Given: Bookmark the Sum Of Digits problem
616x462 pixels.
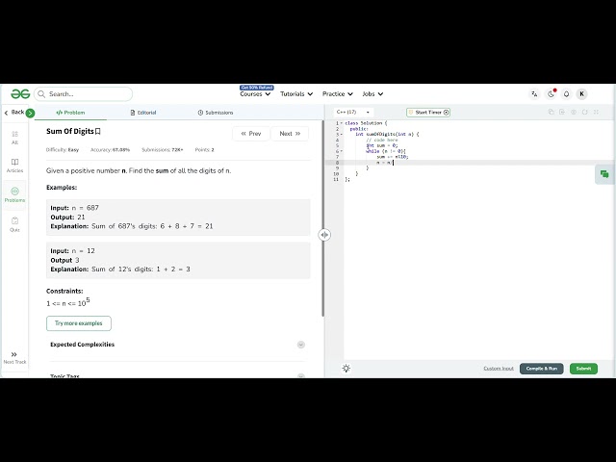Looking at the screenshot, I should coord(98,131).
